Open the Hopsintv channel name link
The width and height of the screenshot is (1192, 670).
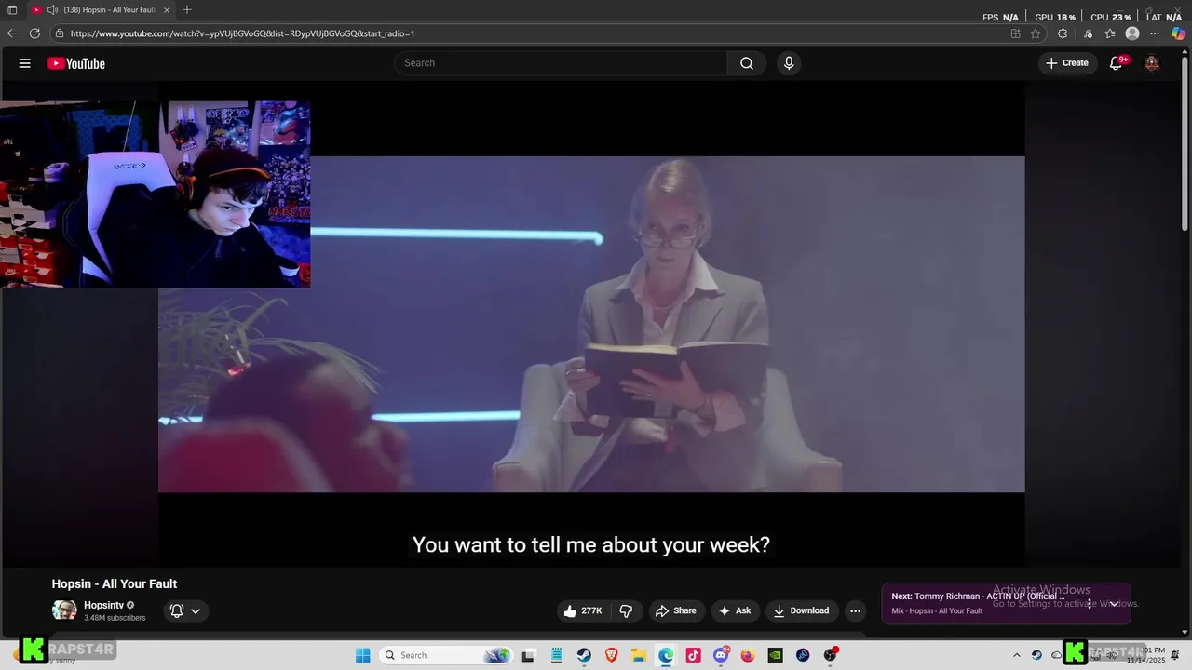103,605
